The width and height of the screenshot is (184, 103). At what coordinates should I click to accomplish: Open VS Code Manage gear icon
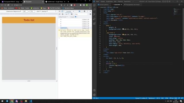tap(94, 95)
